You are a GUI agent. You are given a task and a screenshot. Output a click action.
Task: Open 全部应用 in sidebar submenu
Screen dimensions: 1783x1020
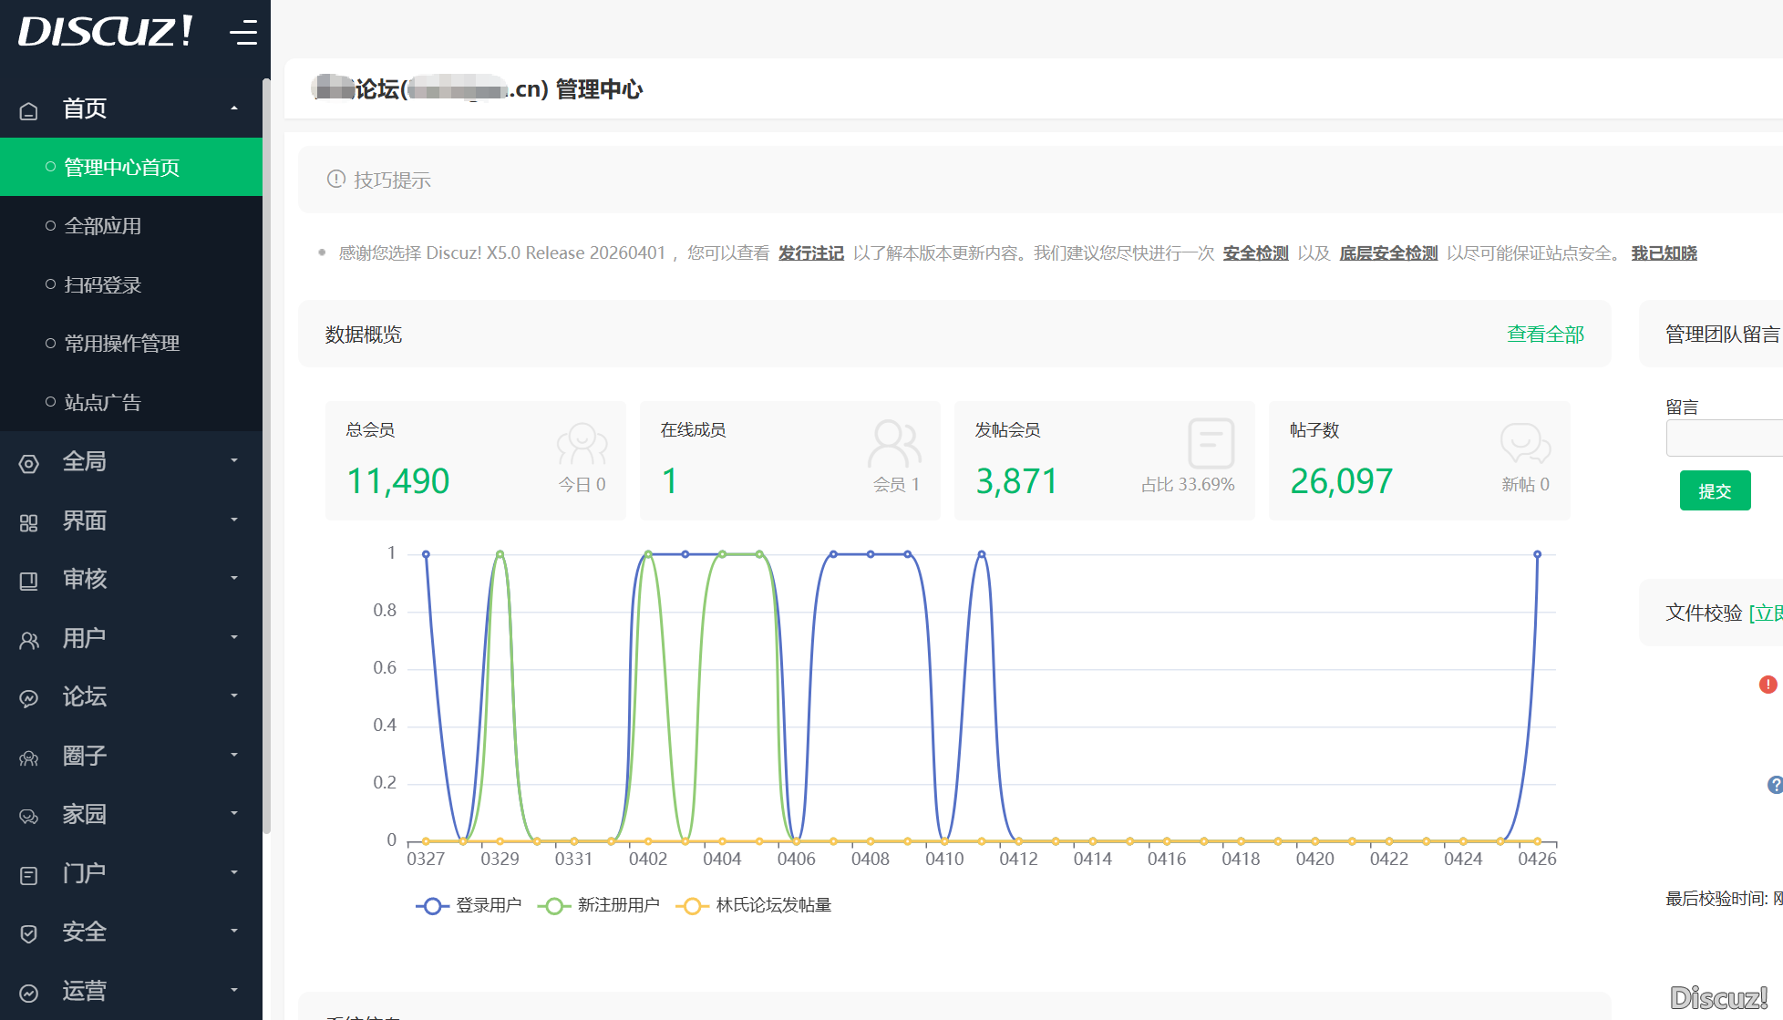point(103,226)
